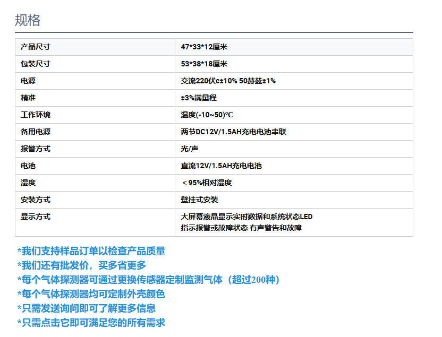Select the 壁挂式安装 installation value
The image size is (442, 337).
pos(199,200)
